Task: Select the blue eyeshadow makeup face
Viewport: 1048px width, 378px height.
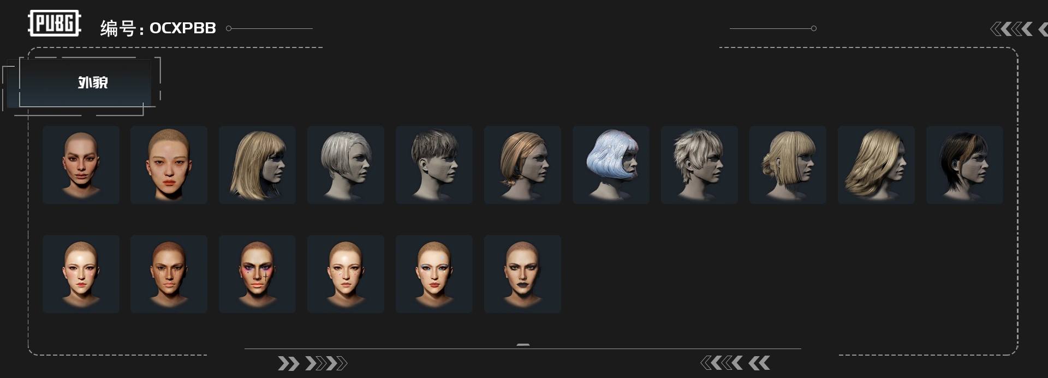Action: (x=434, y=274)
